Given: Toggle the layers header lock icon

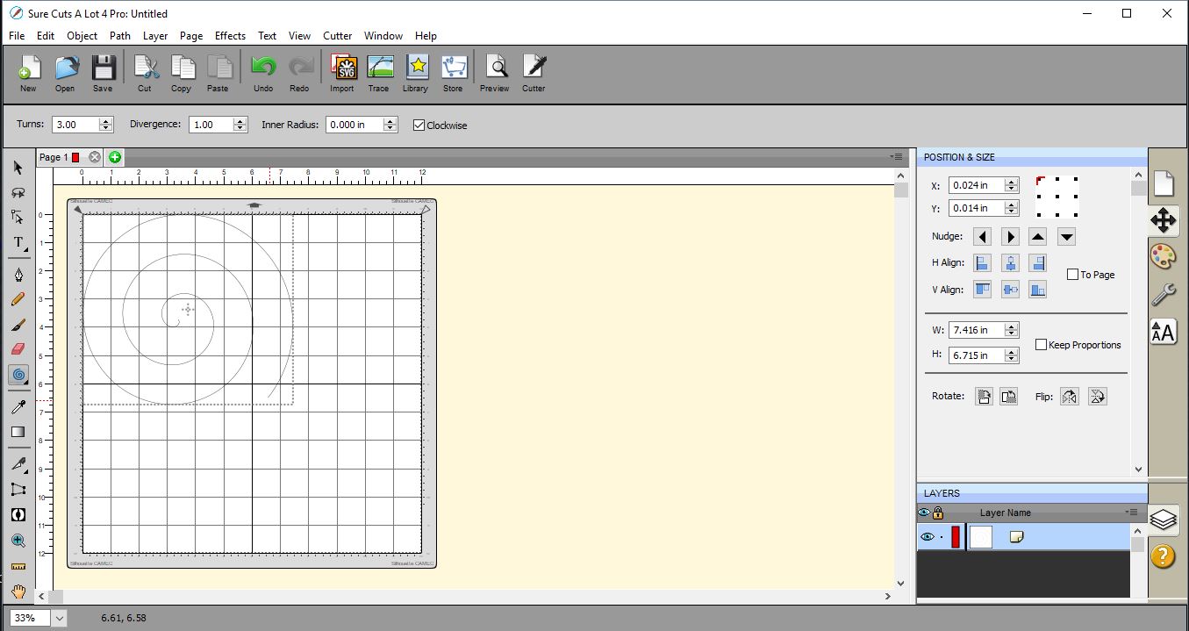Looking at the screenshot, I should click(x=938, y=513).
